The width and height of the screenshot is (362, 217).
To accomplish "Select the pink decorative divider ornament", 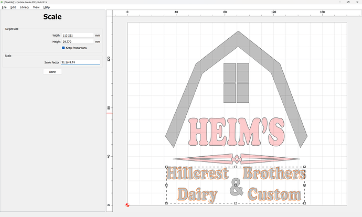I will pos(237,159).
